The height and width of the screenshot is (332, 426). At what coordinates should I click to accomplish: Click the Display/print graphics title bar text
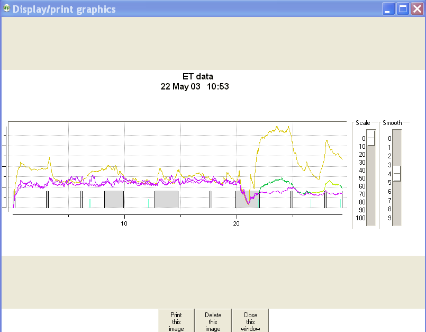click(x=64, y=9)
